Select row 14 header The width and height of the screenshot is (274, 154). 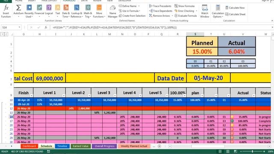click(11, 117)
